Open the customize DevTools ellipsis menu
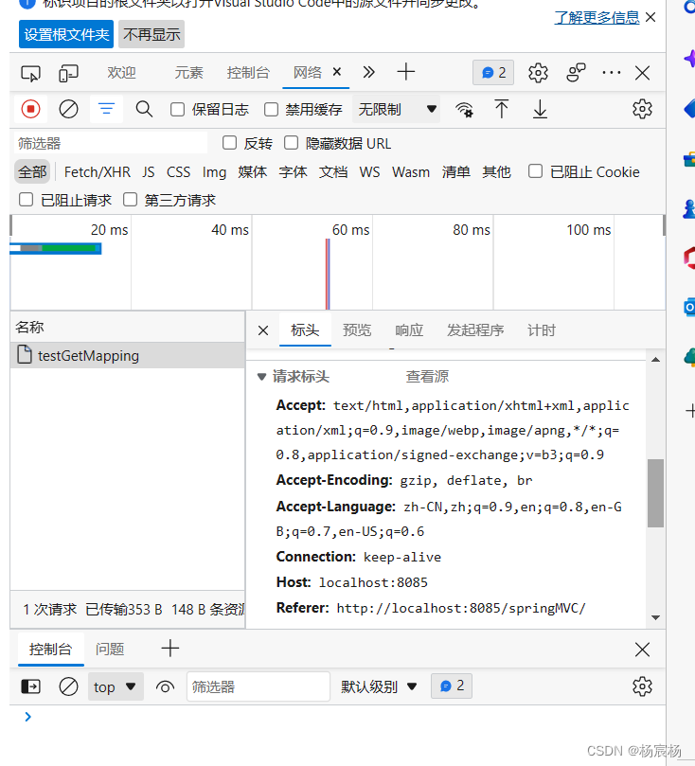Image resolution: width=695 pixels, height=766 pixels. (x=612, y=73)
